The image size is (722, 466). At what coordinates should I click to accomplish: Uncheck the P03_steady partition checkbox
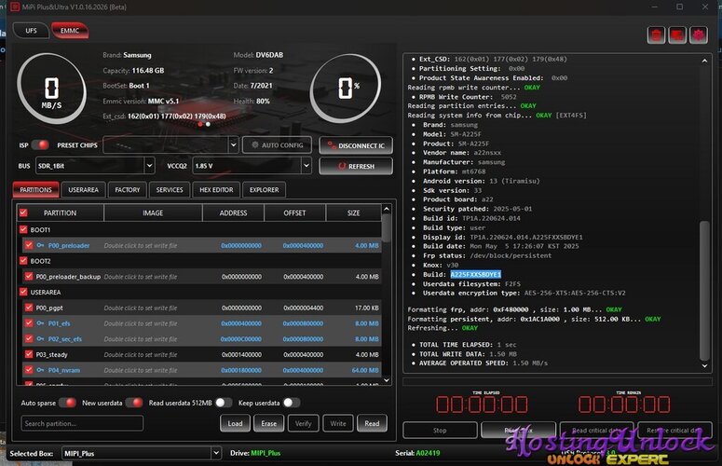[29, 354]
